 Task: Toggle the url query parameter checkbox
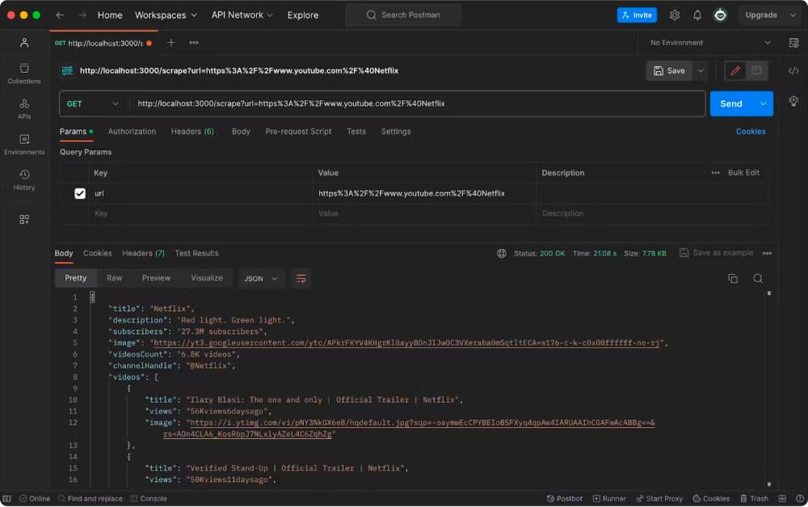(x=78, y=193)
